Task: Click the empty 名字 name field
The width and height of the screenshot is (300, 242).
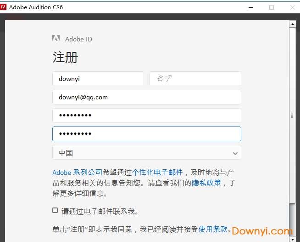Action: click(x=195, y=79)
